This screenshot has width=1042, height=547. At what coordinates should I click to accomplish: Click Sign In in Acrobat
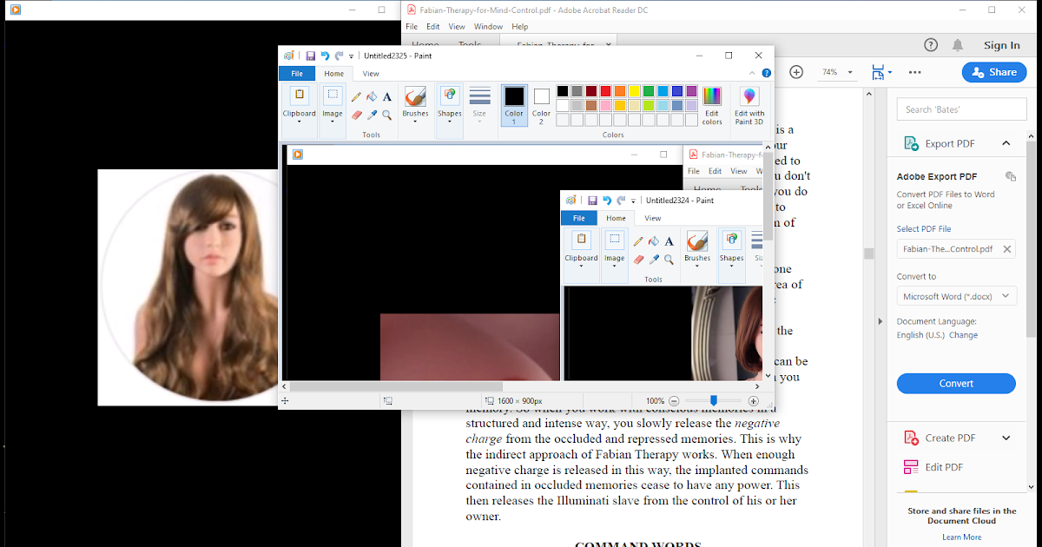[1002, 45]
